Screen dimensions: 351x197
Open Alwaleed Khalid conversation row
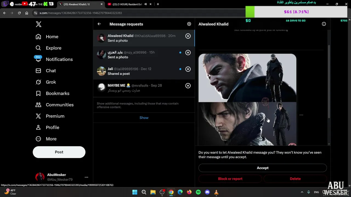pyautogui.click(x=144, y=38)
